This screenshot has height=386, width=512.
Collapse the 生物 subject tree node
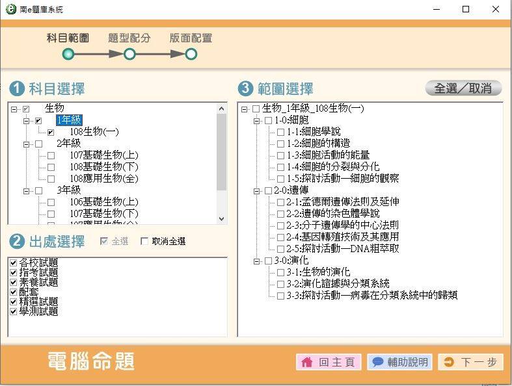(14, 109)
